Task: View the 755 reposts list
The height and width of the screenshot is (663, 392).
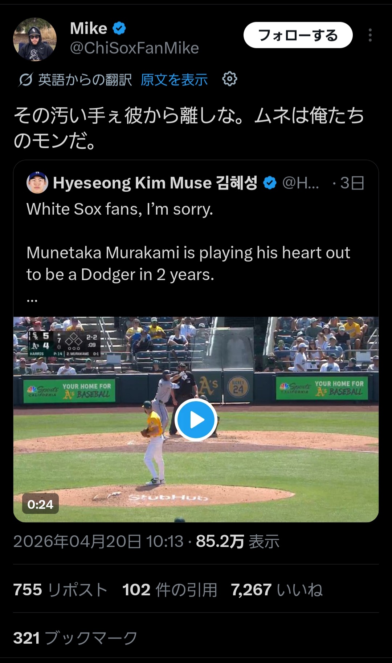Action: coord(60,590)
